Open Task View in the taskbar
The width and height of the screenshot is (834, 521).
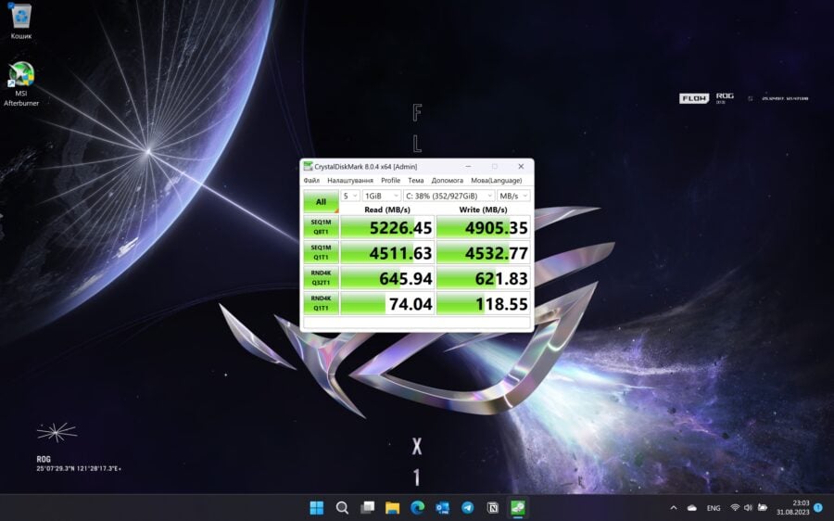coord(367,508)
